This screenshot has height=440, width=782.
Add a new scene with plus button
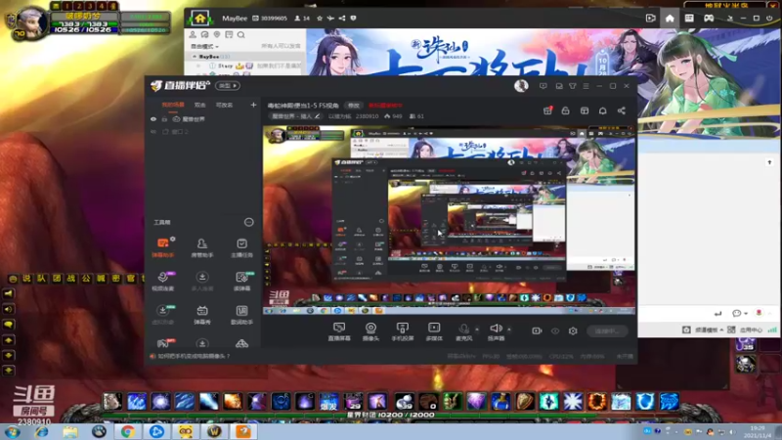pos(253,105)
